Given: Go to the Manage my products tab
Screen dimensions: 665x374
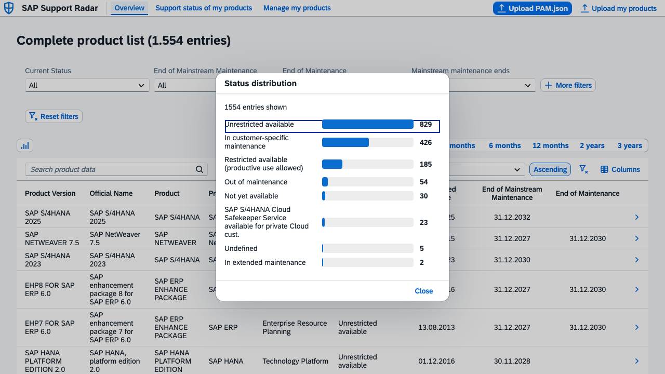Looking at the screenshot, I should tap(297, 8).
